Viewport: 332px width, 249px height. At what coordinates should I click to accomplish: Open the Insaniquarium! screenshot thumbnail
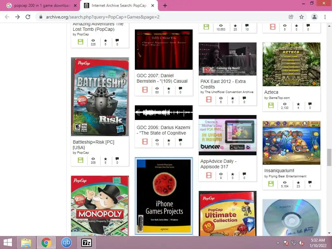point(291,143)
